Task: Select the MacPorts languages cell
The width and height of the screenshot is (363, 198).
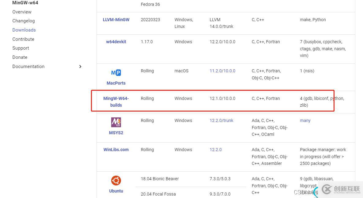Action: [x=266, y=74]
